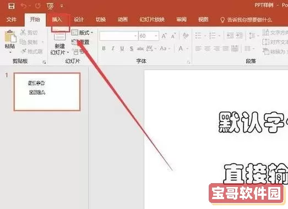Select slide 1 thumbnail in the panel
This screenshot has width=288, height=209.
[x=47, y=92]
